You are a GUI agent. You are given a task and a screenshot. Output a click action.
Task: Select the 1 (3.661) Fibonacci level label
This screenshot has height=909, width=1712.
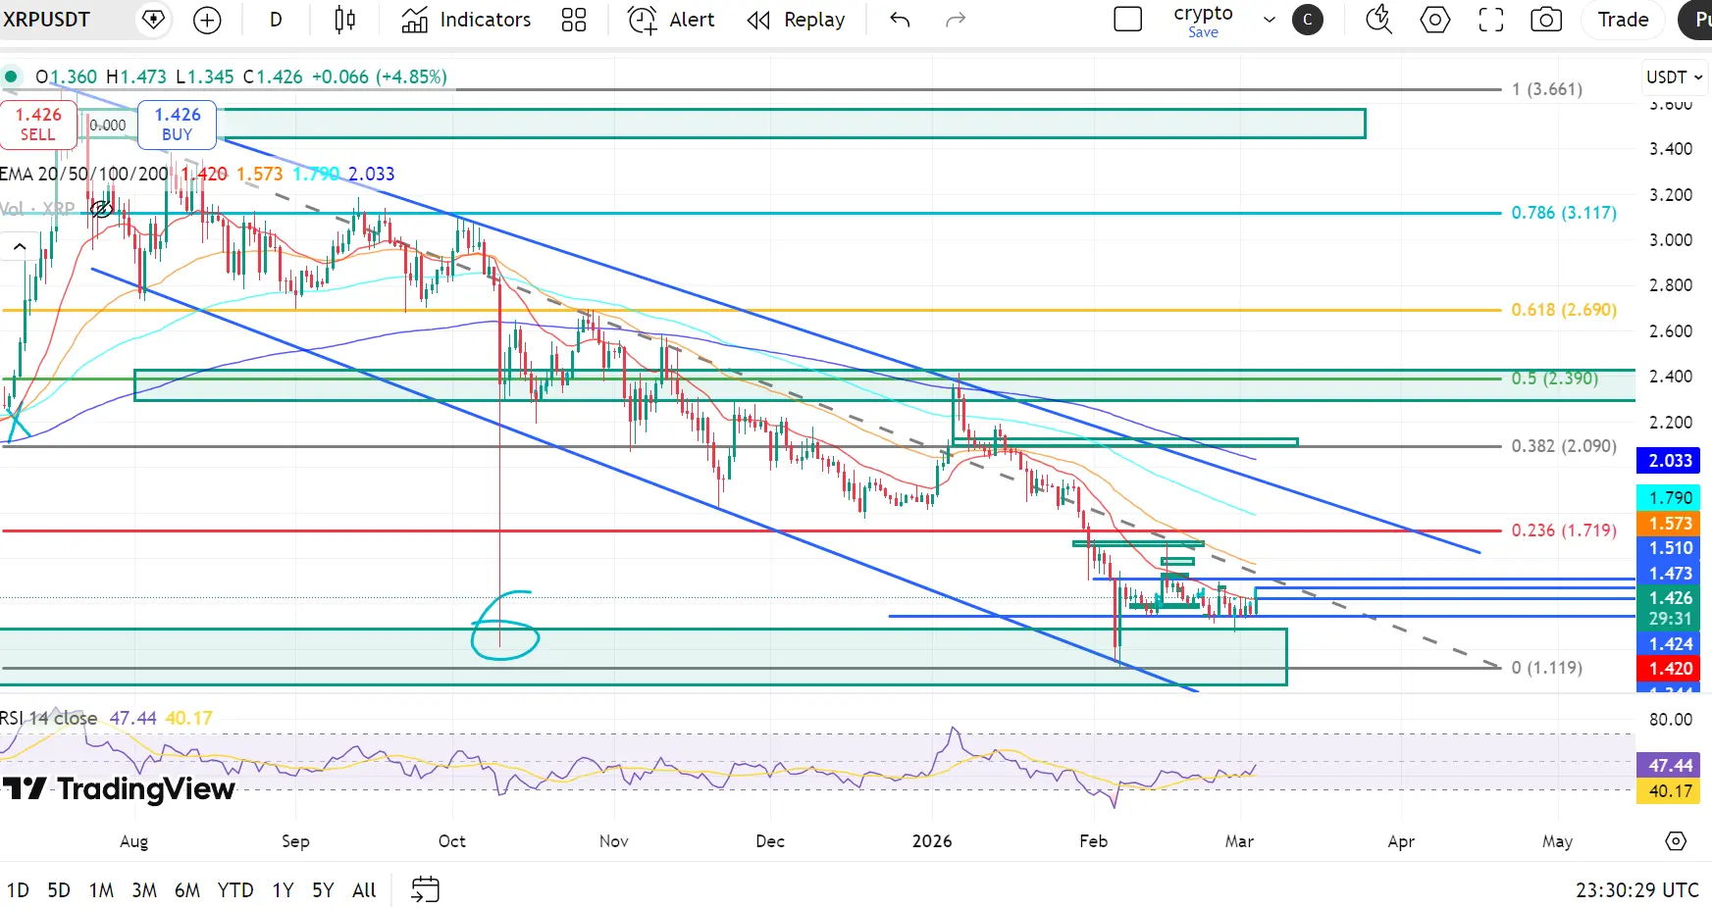(x=1547, y=89)
